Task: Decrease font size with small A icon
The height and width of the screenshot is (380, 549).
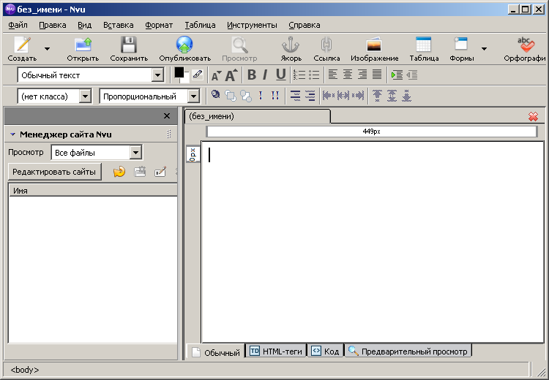Action: click(217, 75)
